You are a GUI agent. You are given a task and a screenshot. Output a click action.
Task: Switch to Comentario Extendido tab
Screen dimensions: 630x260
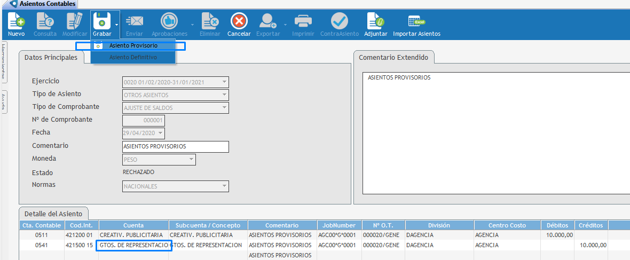click(x=395, y=57)
